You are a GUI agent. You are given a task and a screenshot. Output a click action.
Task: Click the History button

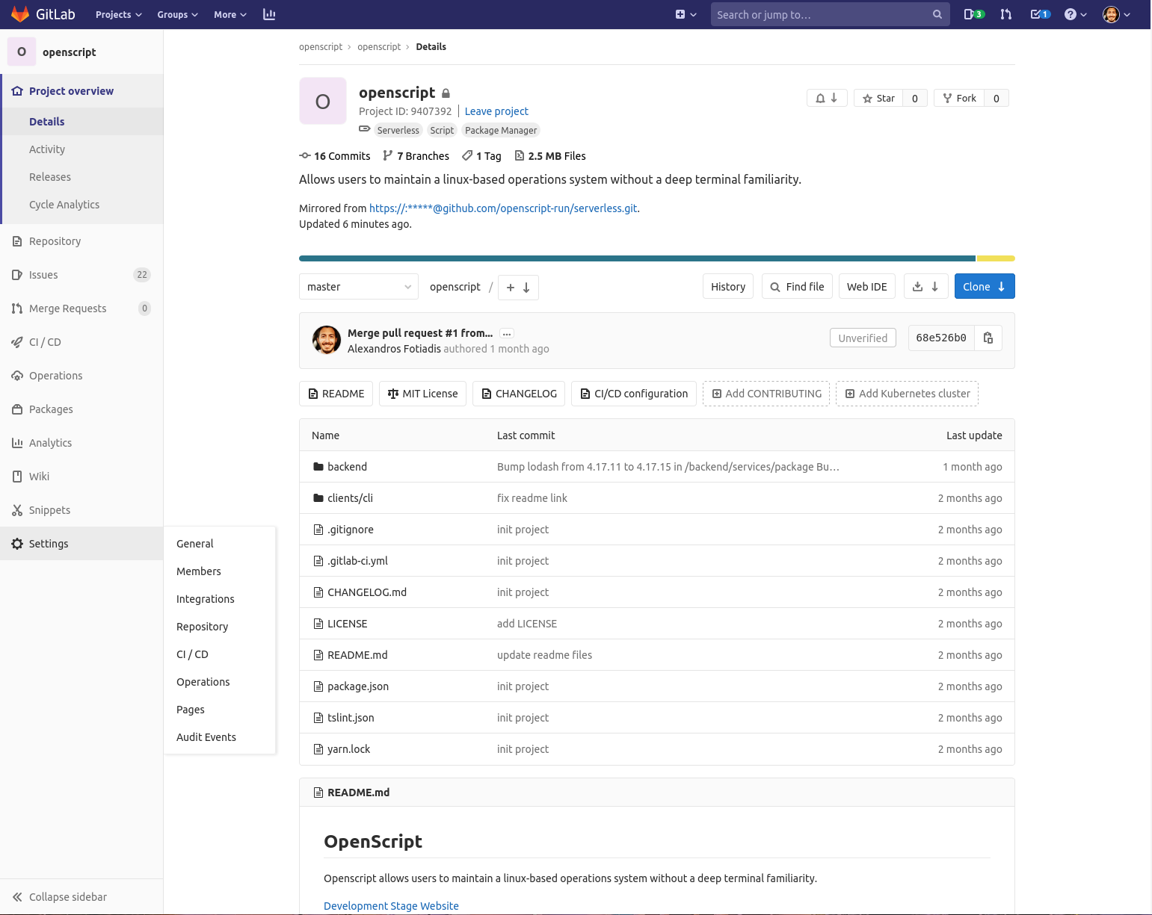click(x=728, y=287)
